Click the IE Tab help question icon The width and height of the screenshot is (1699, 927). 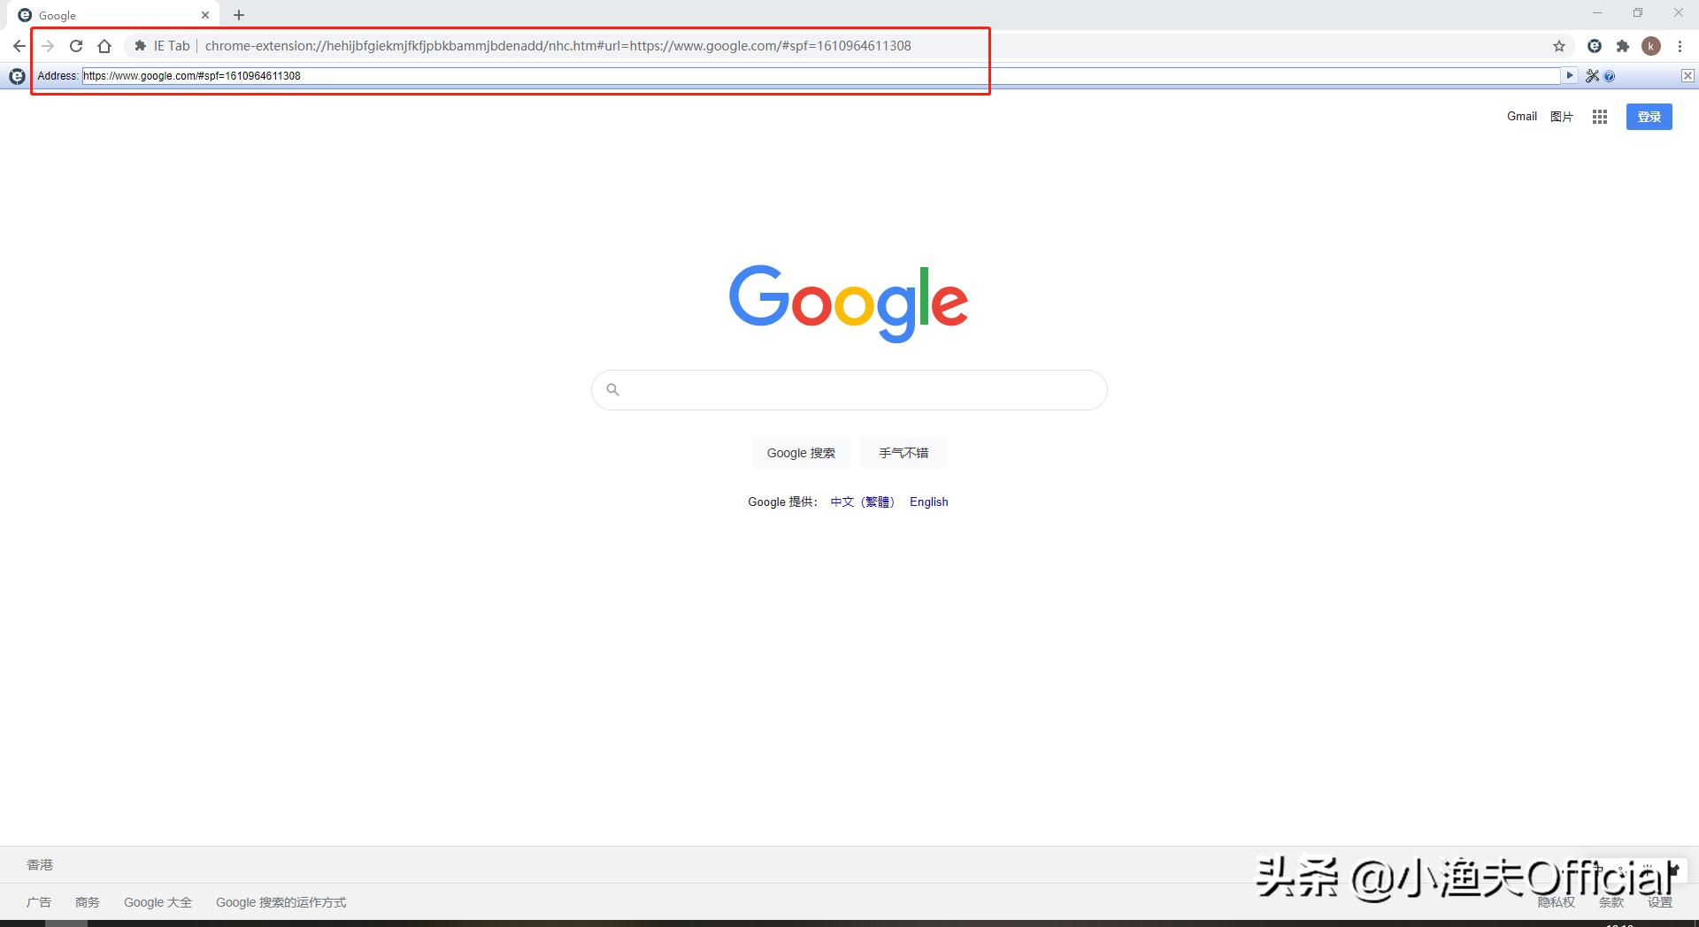[1609, 76]
